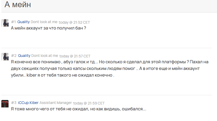Open Quality profile link in first post
The image size is (217, 121).
[23, 22]
